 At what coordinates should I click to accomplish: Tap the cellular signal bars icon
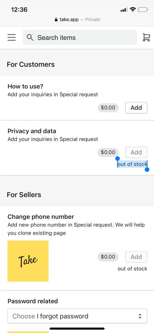pyautogui.click(x=124, y=9)
